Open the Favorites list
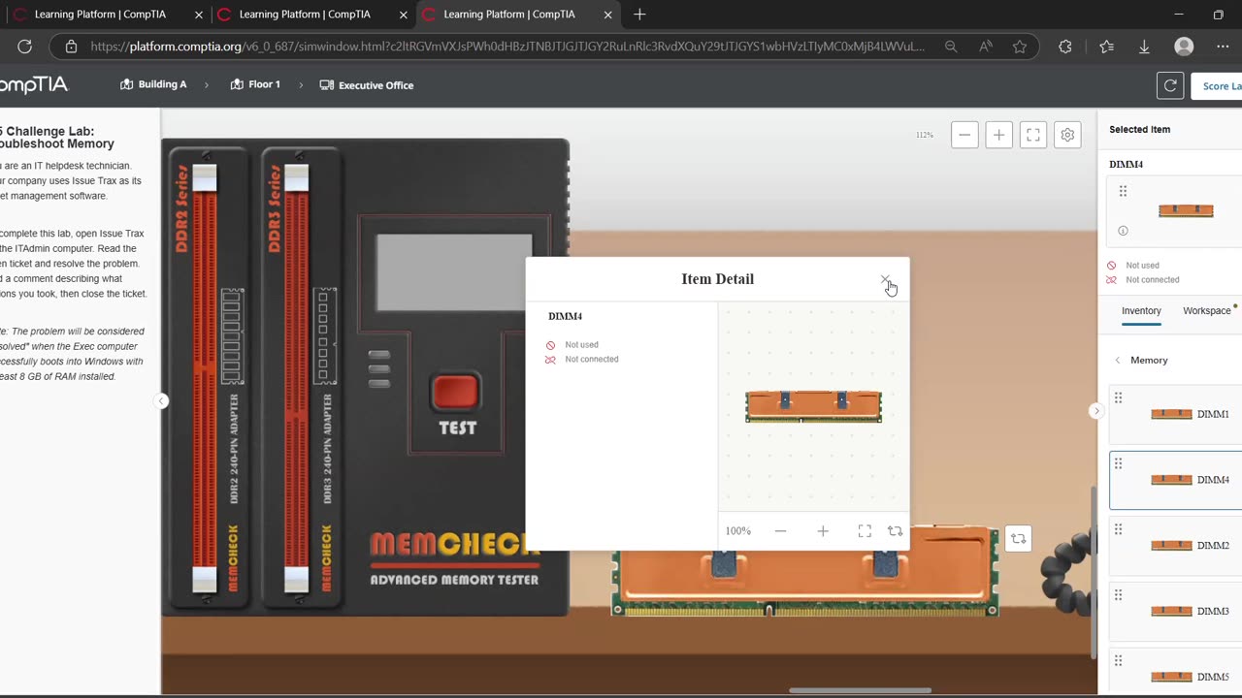This screenshot has width=1242, height=698. (1107, 47)
